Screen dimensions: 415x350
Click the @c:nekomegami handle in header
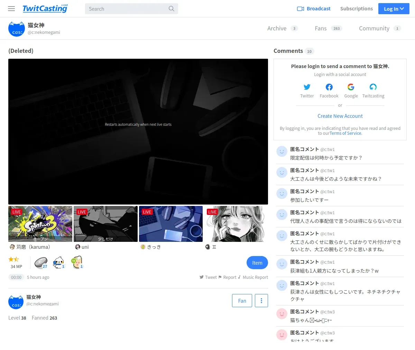pyautogui.click(x=44, y=32)
